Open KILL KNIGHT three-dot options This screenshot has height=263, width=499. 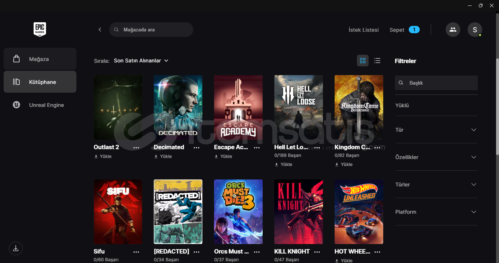pos(317,252)
